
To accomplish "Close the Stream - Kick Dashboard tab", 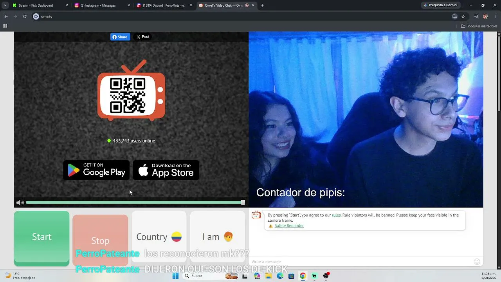I will click(x=67, y=5).
